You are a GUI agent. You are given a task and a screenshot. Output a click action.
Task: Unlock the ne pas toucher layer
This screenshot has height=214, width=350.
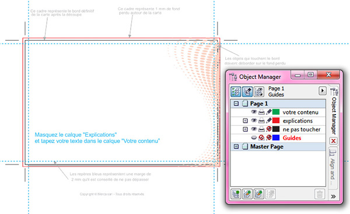click(x=269, y=129)
